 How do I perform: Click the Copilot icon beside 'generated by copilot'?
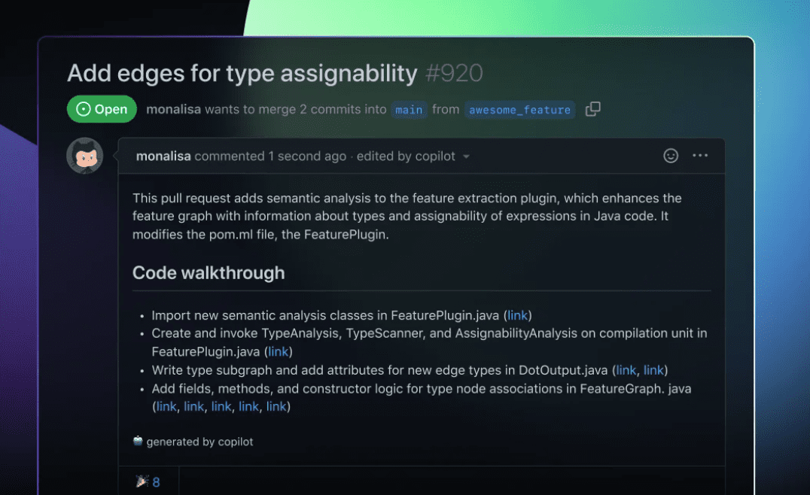coord(138,441)
